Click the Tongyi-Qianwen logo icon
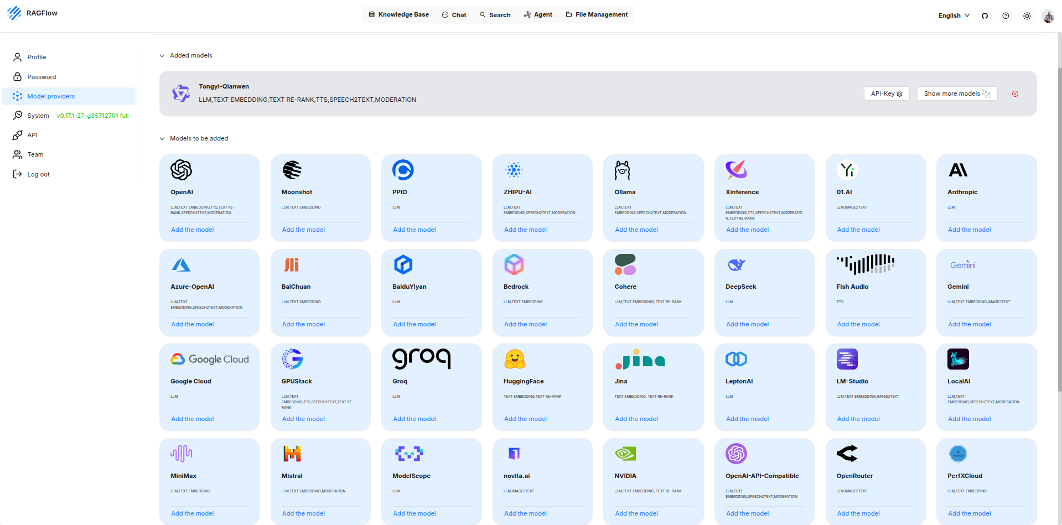 point(181,93)
